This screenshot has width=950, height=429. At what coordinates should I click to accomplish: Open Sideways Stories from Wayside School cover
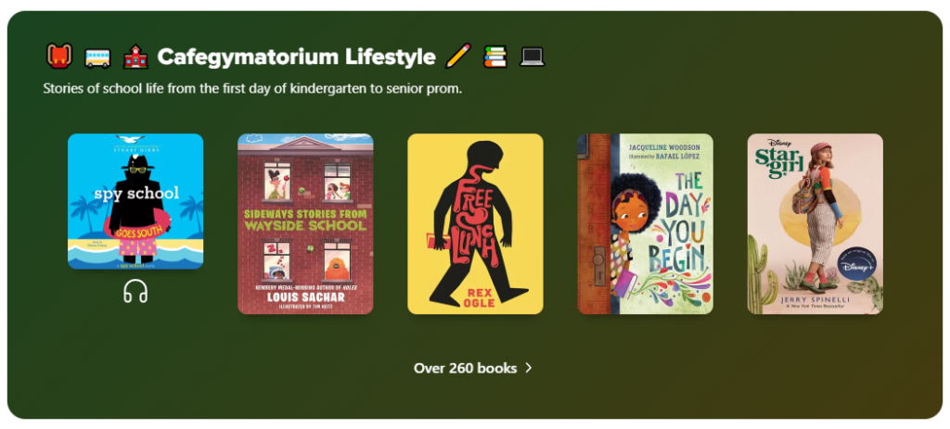pyautogui.click(x=305, y=224)
